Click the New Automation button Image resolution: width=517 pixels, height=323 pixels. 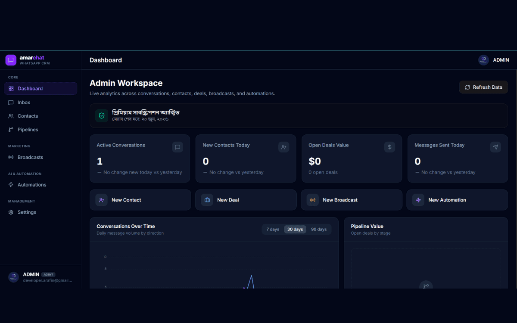[x=457, y=200]
